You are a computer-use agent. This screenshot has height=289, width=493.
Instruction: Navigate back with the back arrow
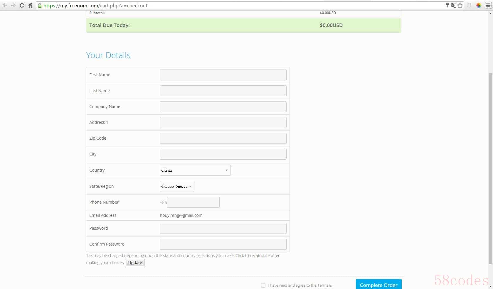5,5
